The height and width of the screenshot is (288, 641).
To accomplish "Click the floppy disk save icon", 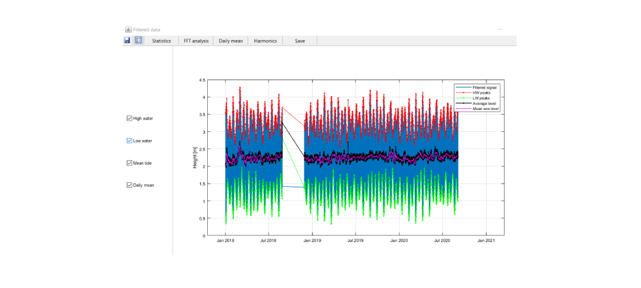I will tap(127, 41).
